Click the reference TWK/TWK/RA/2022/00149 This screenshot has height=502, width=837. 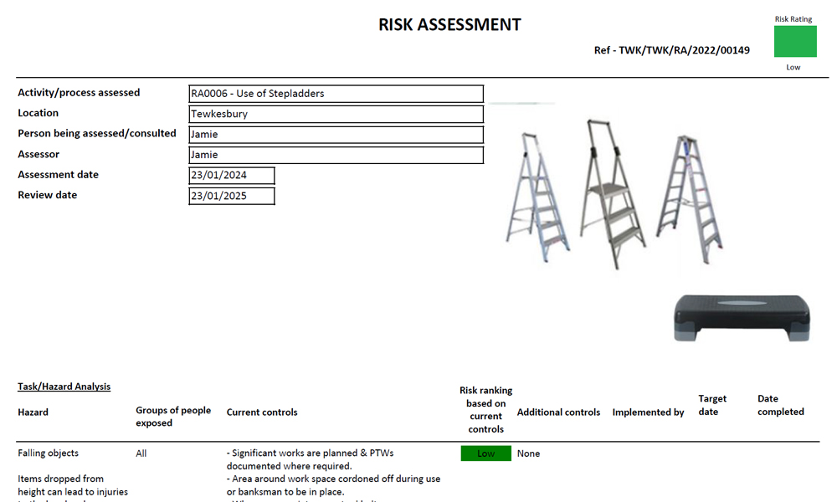click(x=671, y=50)
